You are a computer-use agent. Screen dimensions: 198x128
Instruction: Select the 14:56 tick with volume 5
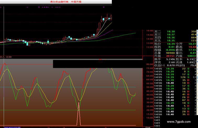[175, 106]
